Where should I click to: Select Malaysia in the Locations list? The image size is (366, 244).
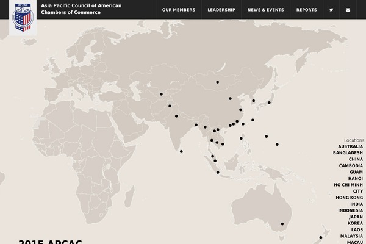tap(351, 236)
